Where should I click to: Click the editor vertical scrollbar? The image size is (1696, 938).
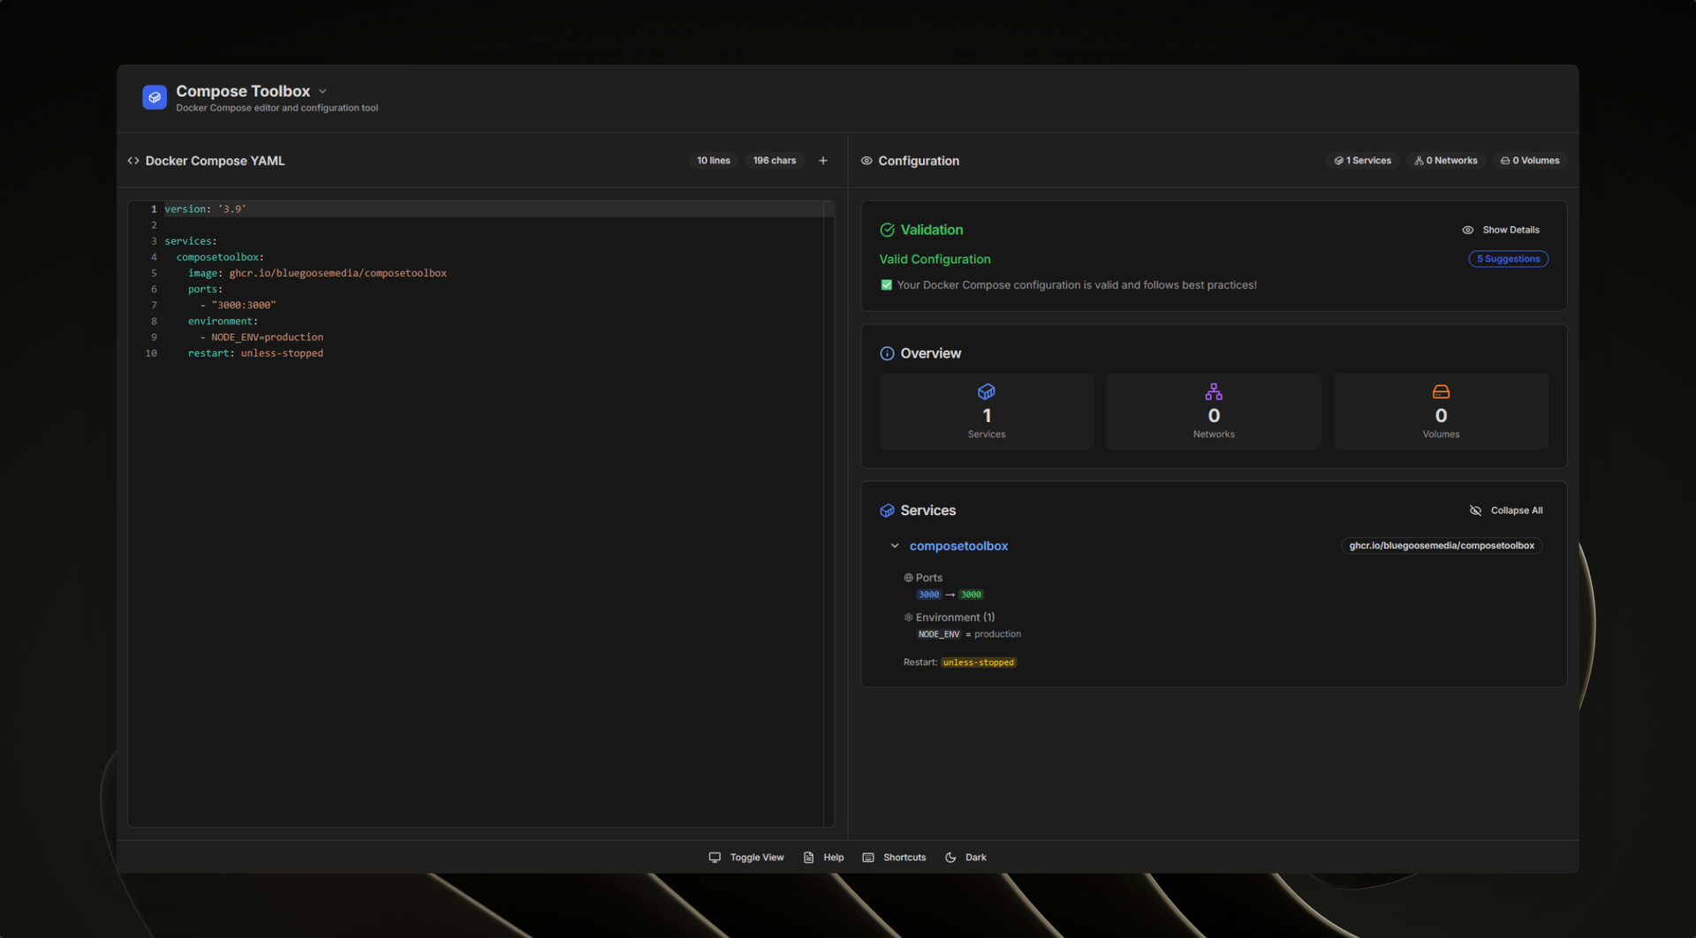(x=829, y=512)
